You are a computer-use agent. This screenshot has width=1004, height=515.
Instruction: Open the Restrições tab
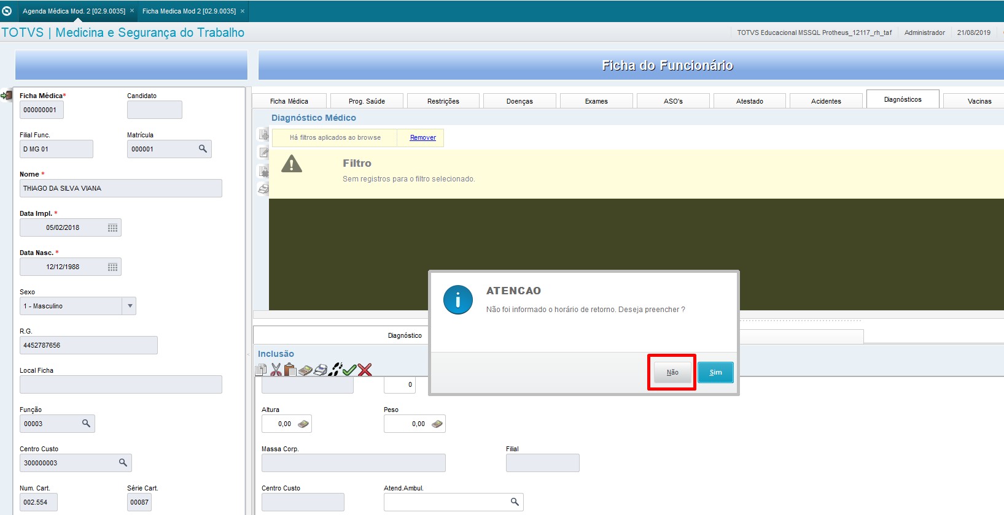pos(443,101)
